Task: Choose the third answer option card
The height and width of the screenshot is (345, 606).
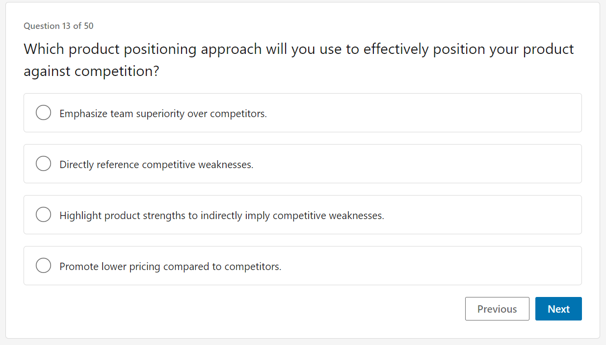Action: (303, 215)
